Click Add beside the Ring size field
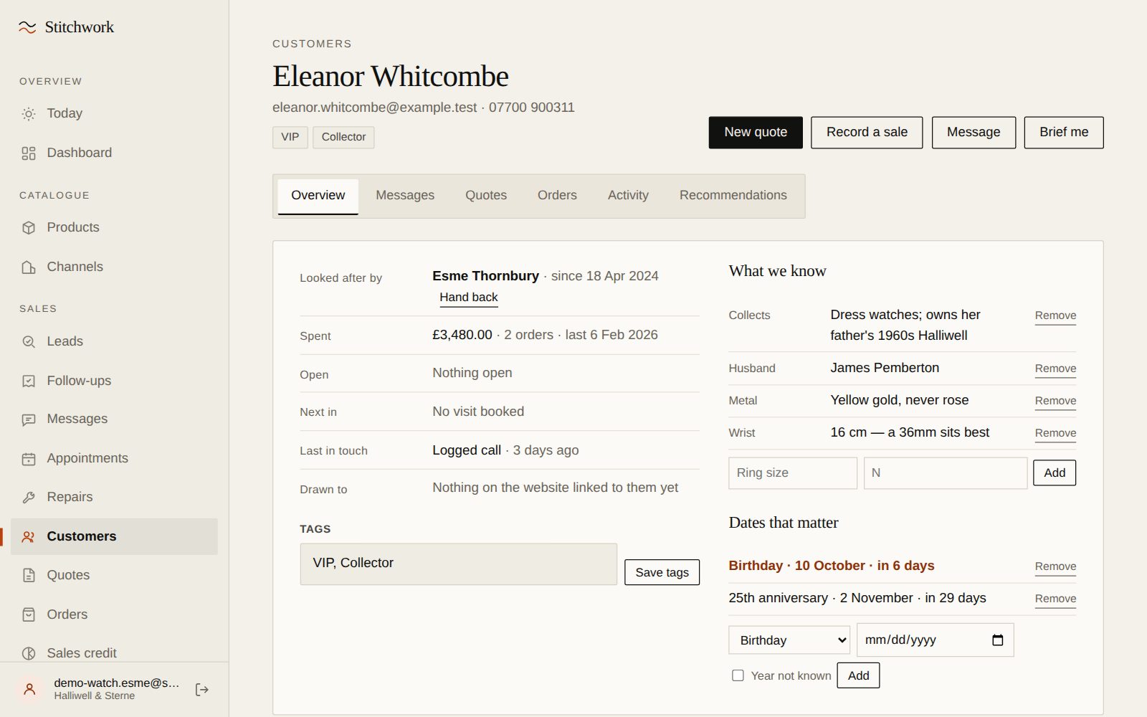 [1055, 473]
